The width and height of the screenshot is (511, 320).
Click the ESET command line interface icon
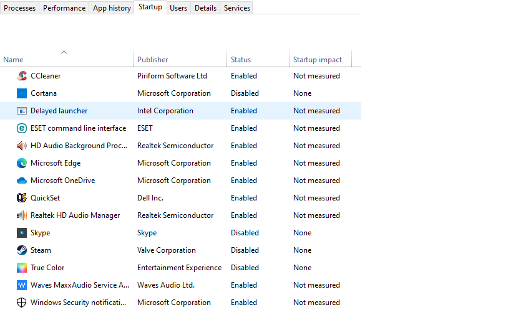click(22, 128)
